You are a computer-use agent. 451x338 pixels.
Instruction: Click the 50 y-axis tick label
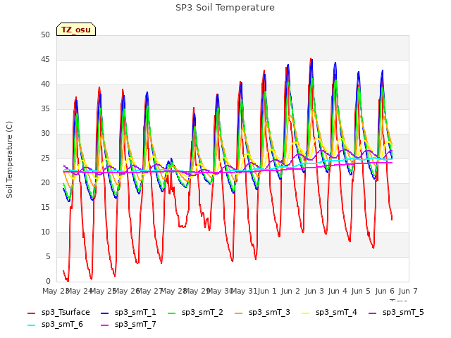pos(45,35)
